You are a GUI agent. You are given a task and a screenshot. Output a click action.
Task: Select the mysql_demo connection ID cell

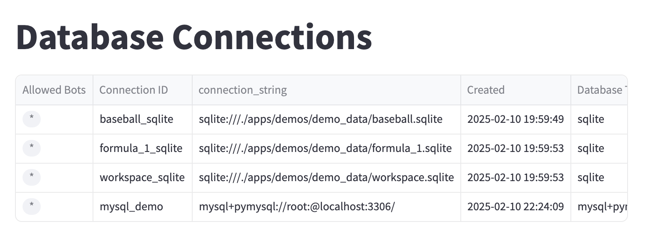click(x=143, y=207)
